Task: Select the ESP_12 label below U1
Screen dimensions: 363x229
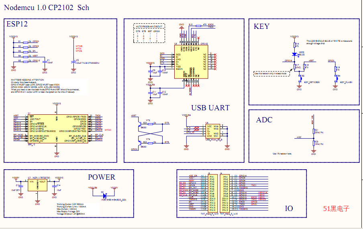Action: (31, 144)
